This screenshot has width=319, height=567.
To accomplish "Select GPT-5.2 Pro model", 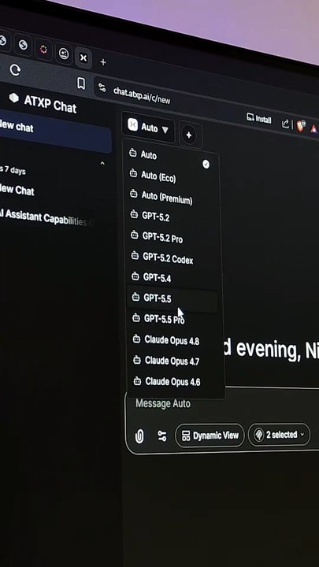I will coord(172,237).
